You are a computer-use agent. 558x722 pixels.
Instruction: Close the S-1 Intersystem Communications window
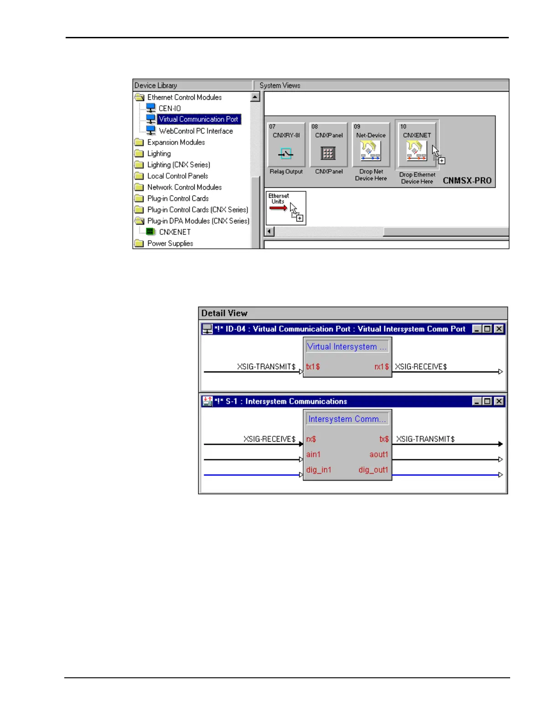[499, 402]
